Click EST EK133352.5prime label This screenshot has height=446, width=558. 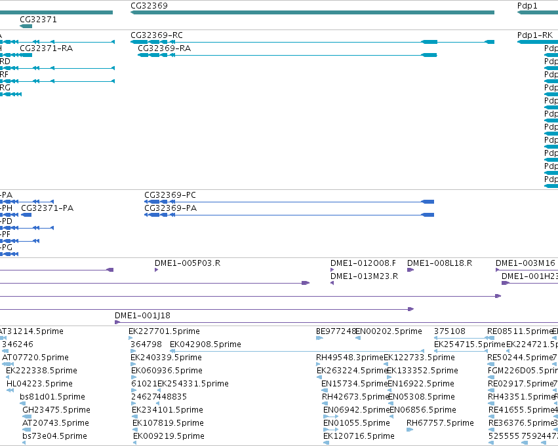[x=422, y=371]
